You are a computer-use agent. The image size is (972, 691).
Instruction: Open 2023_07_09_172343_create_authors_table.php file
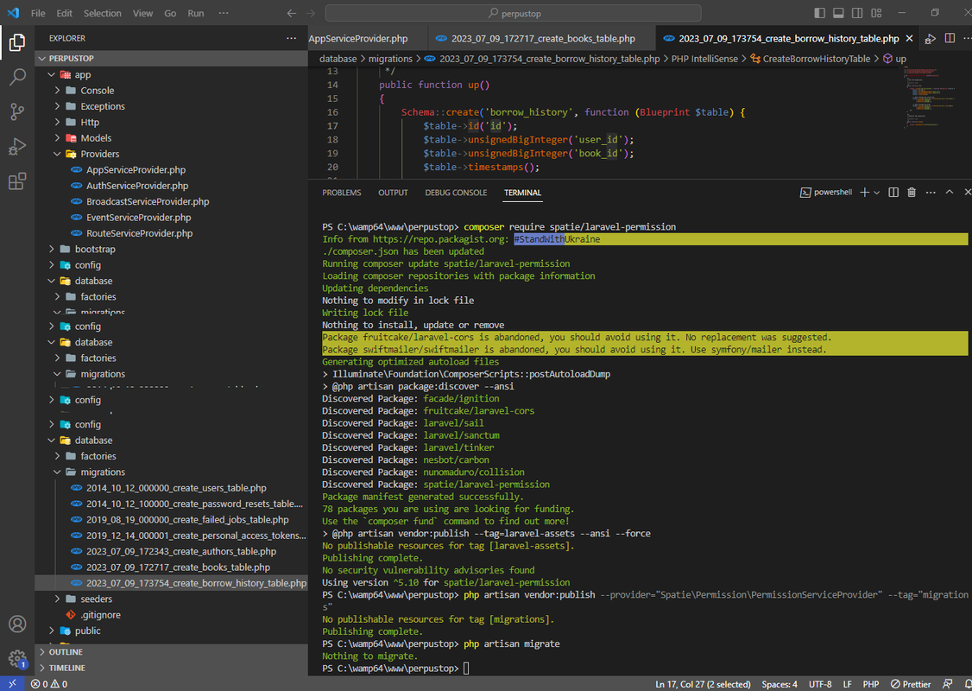171,551
